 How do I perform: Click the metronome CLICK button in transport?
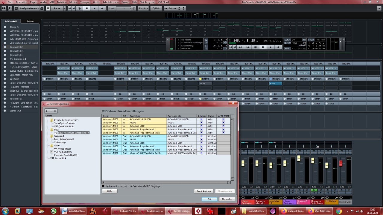[287, 40]
